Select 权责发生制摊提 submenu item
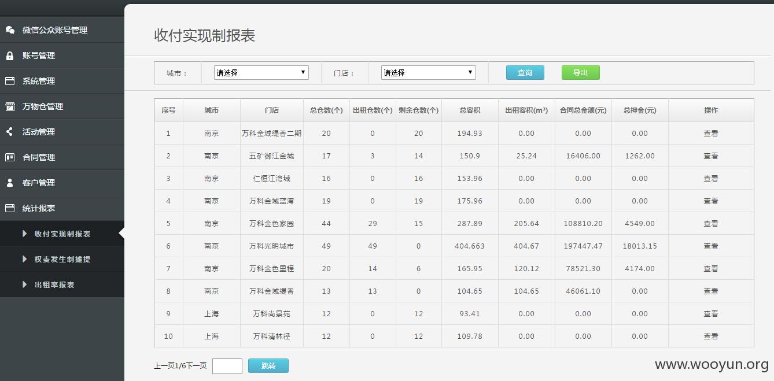This screenshot has width=774, height=381. [62, 259]
